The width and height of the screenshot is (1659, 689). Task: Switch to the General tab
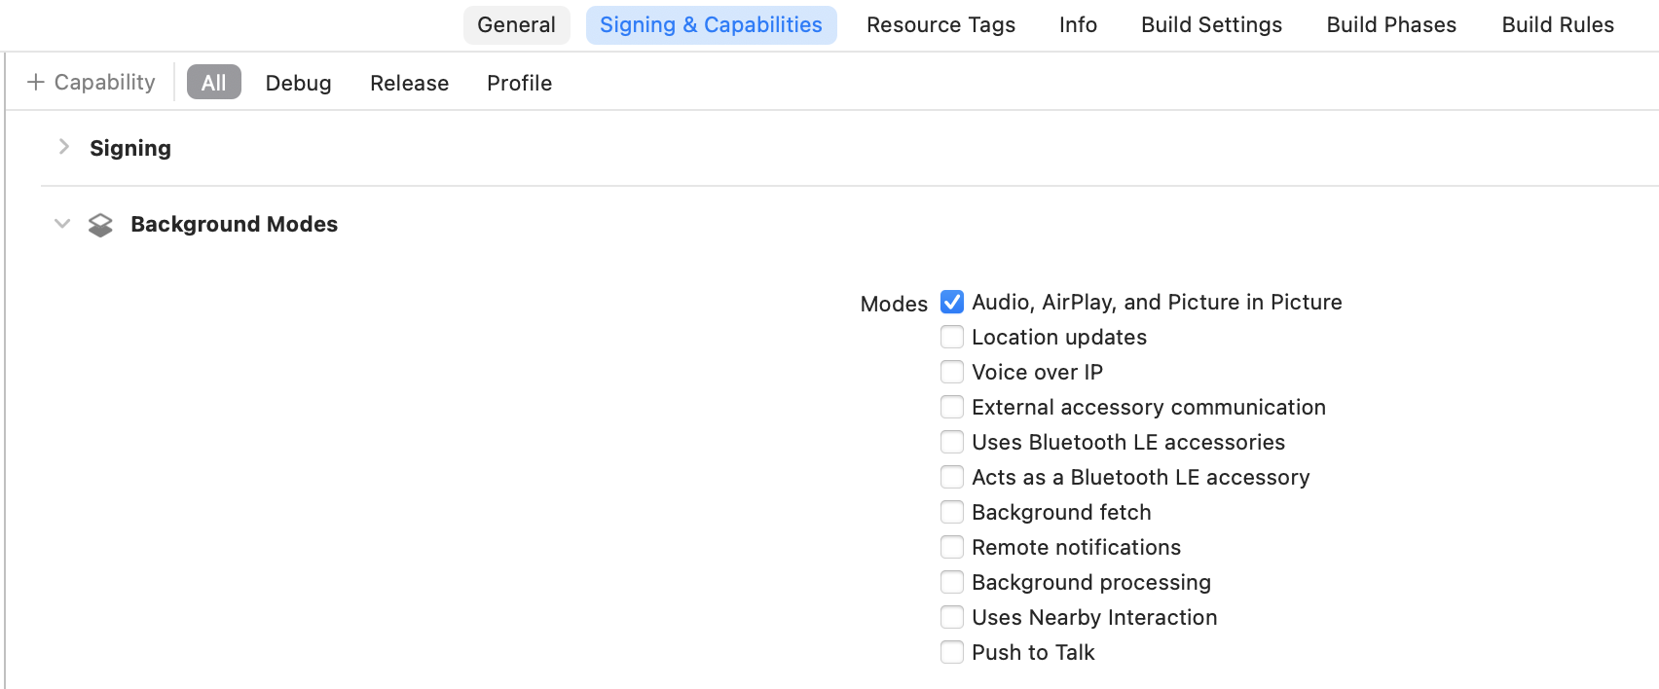(x=516, y=25)
